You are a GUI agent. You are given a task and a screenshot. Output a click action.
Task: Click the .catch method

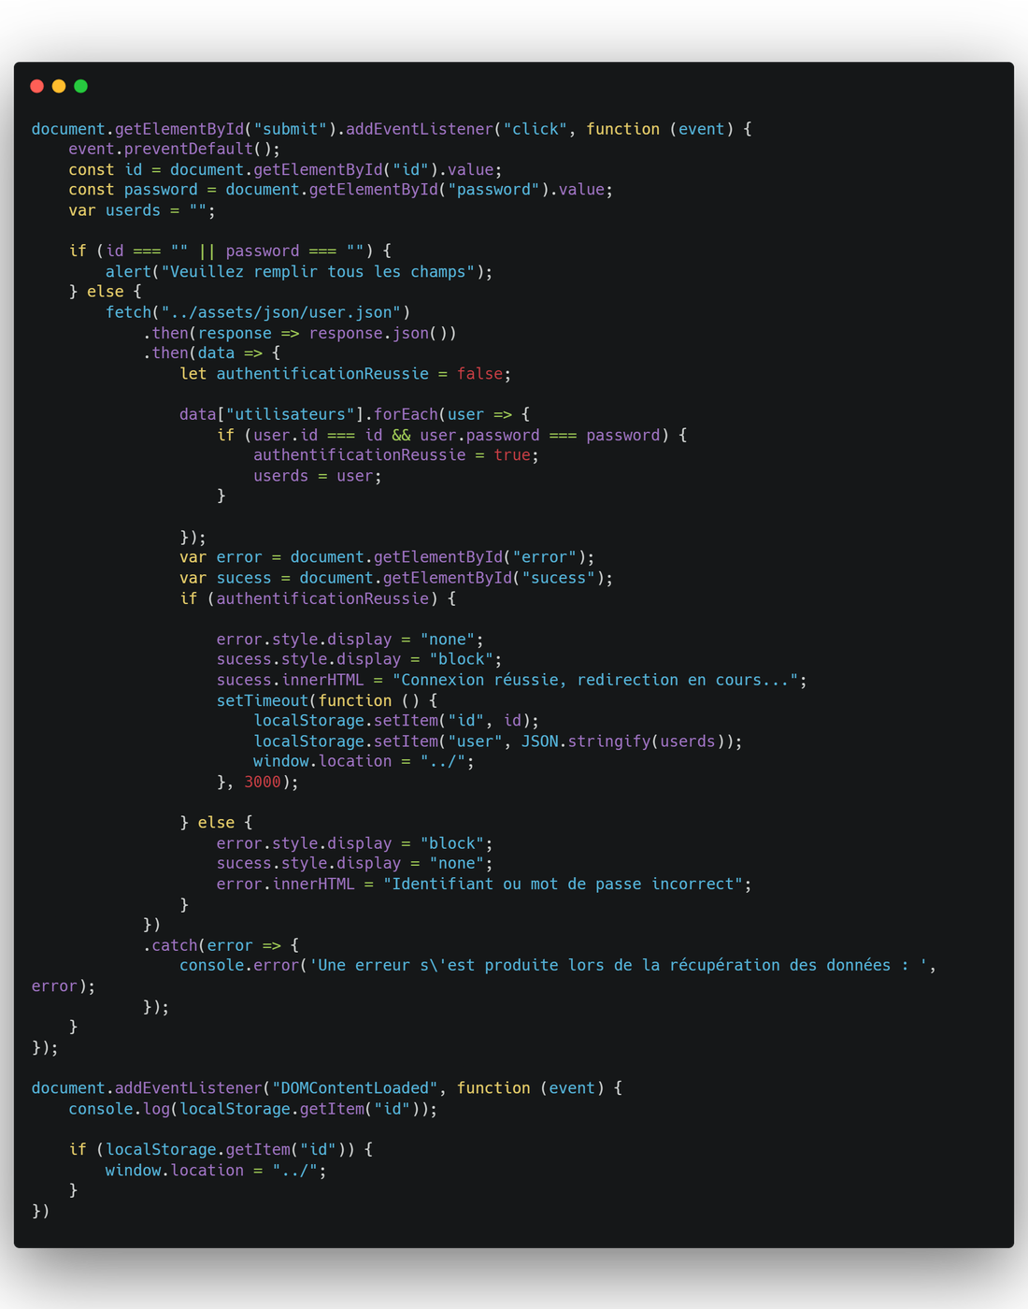pyautogui.click(x=173, y=945)
